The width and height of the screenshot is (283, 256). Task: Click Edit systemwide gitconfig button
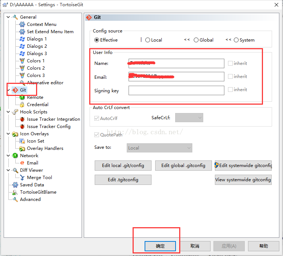coord(243,166)
